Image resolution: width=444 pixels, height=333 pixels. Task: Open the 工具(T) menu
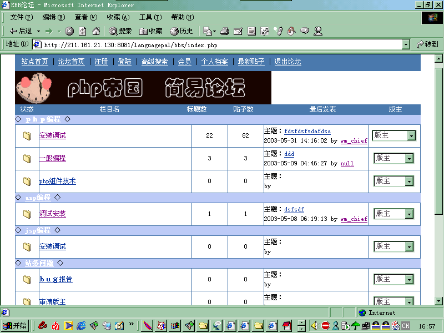tap(150, 17)
